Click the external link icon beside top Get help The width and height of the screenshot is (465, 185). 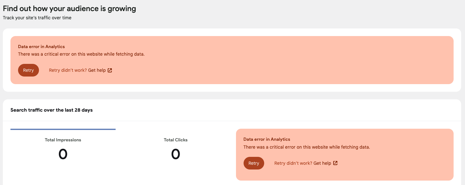pyautogui.click(x=110, y=70)
